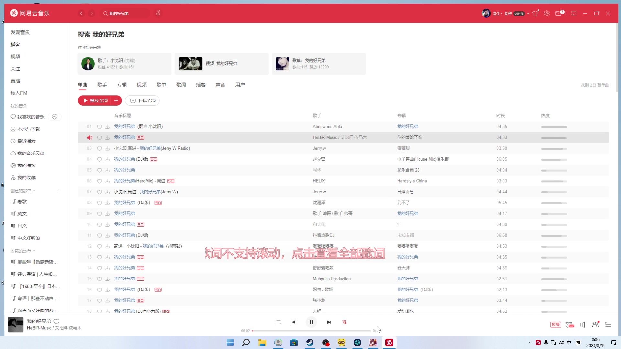
Task: Open Windows search from the taskbar
Action: pyautogui.click(x=246, y=343)
